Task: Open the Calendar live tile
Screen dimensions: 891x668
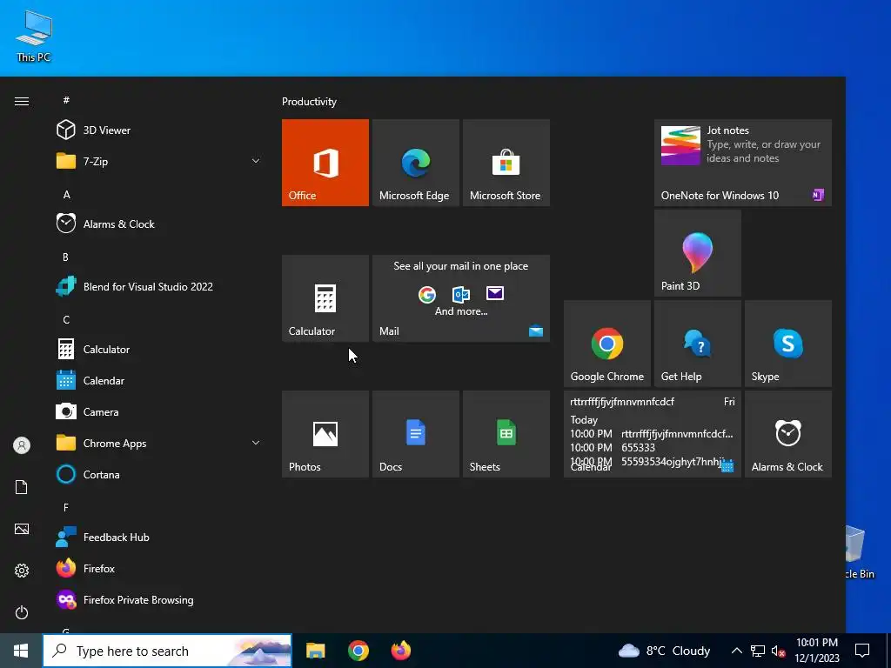Action: pos(653,434)
